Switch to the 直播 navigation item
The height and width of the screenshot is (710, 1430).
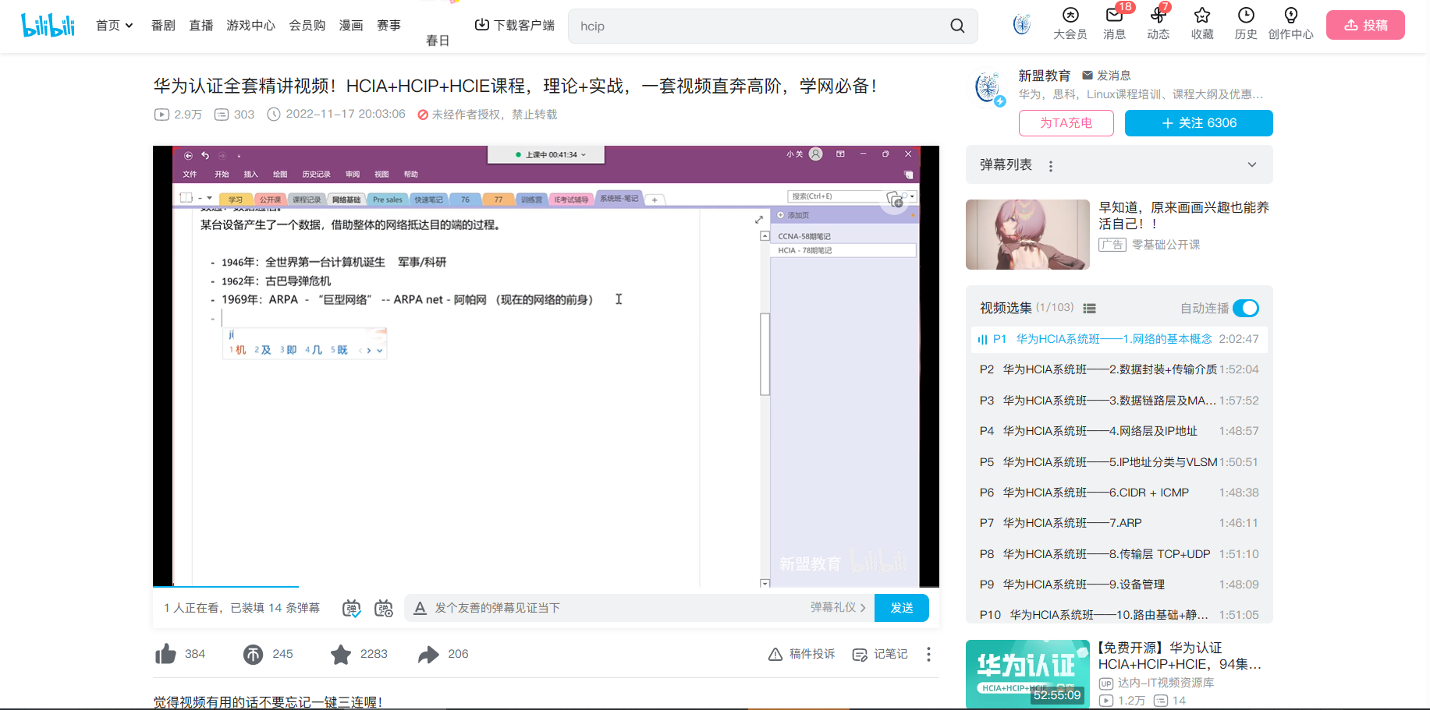click(x=200, y=24)
